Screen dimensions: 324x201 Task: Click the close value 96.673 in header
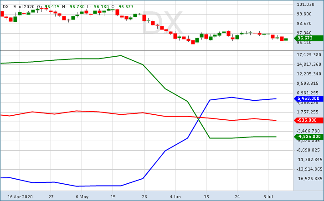[126, 7]
